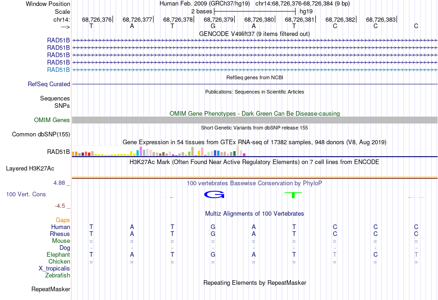Click the chr14: ruler label
The width and height of the screenshot is (438, 300).
[61, 19]
